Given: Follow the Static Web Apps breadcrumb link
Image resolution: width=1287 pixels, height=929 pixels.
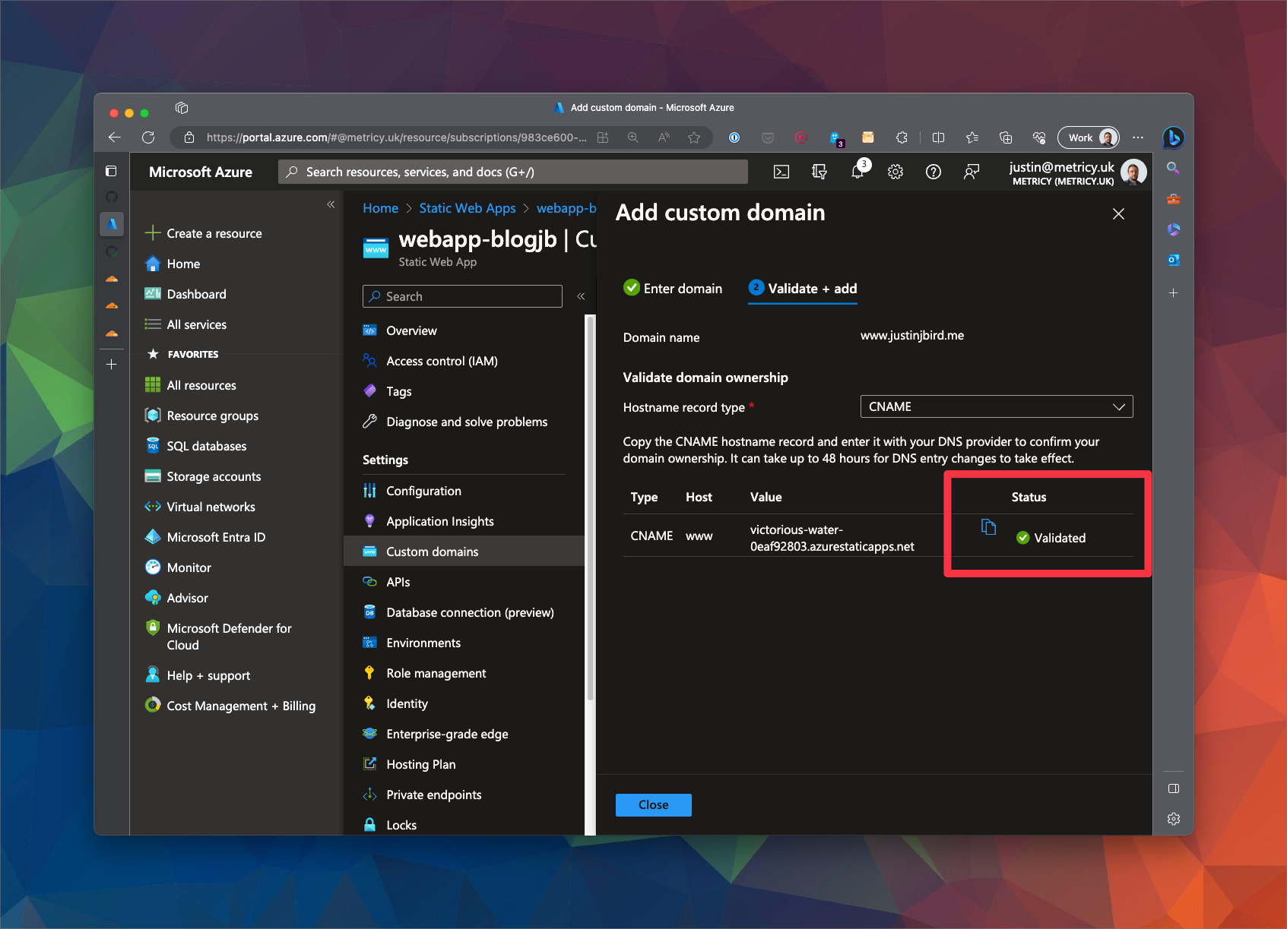Looking at the screenshot, I should pos(467,208).
